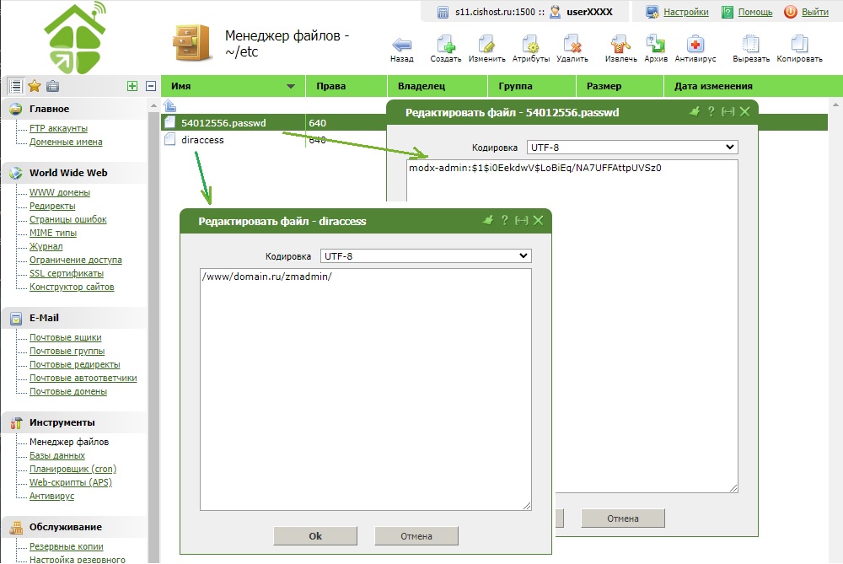Click the Back (Назад) toolbar icon

(402, 45)
